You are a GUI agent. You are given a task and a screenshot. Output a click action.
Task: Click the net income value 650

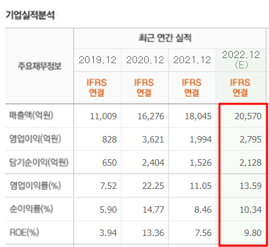tap(109, 163)
